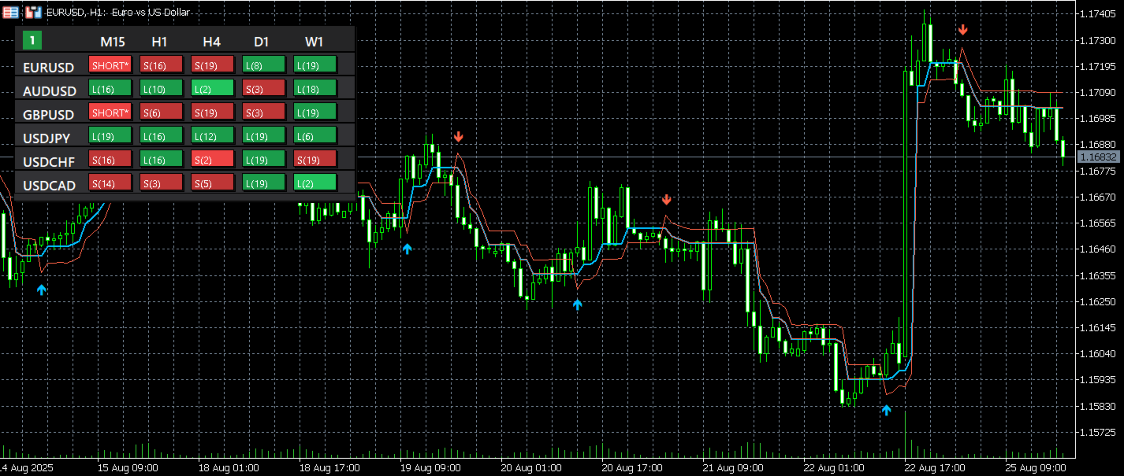
Task: Open EURUSD H4 S(19) cell
Action: pyautogui.click(x=213, y=65)
